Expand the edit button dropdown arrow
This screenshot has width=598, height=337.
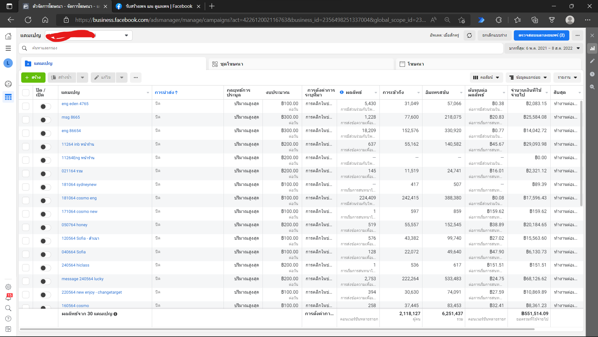[x=122, y=77]
